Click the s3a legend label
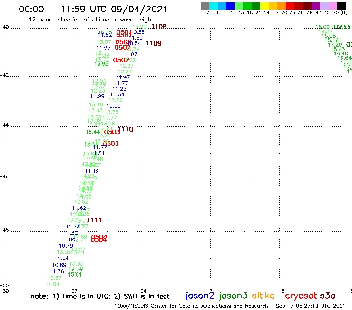Screen dimensions: 352x310 point(328,296)
